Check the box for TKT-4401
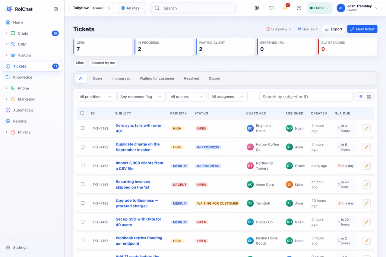Image resolution: width=386 pixels, height=257 pixels. (83, 128)
